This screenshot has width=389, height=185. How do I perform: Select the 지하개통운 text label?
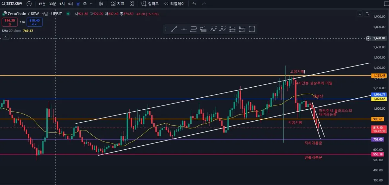coord(313,143)
